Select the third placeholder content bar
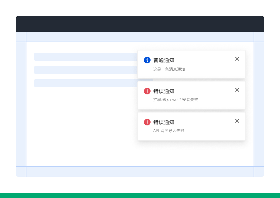 [x=86, y=83]
